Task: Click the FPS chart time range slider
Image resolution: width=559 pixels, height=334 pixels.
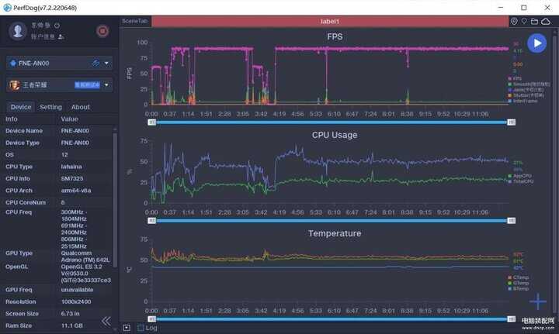Action: [330, 122]
